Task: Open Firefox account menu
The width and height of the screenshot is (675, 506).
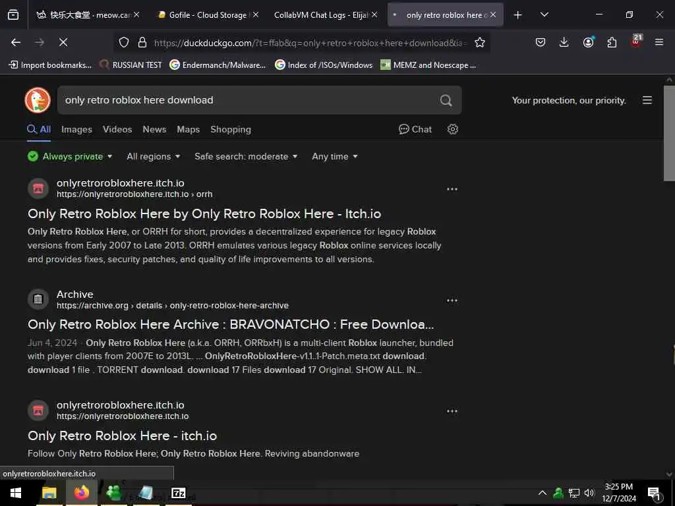Action: click(588, 42)
